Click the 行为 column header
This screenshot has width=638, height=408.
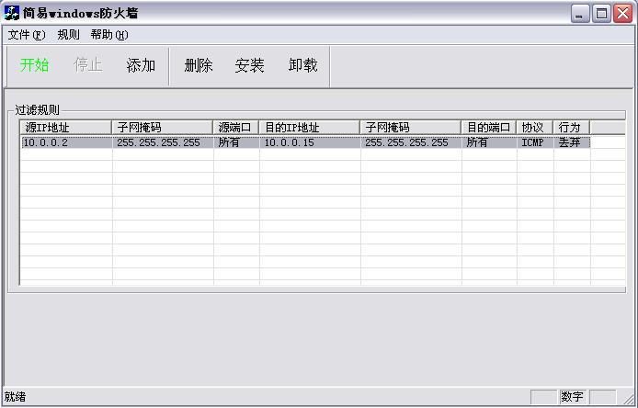[x=571, y=128]
